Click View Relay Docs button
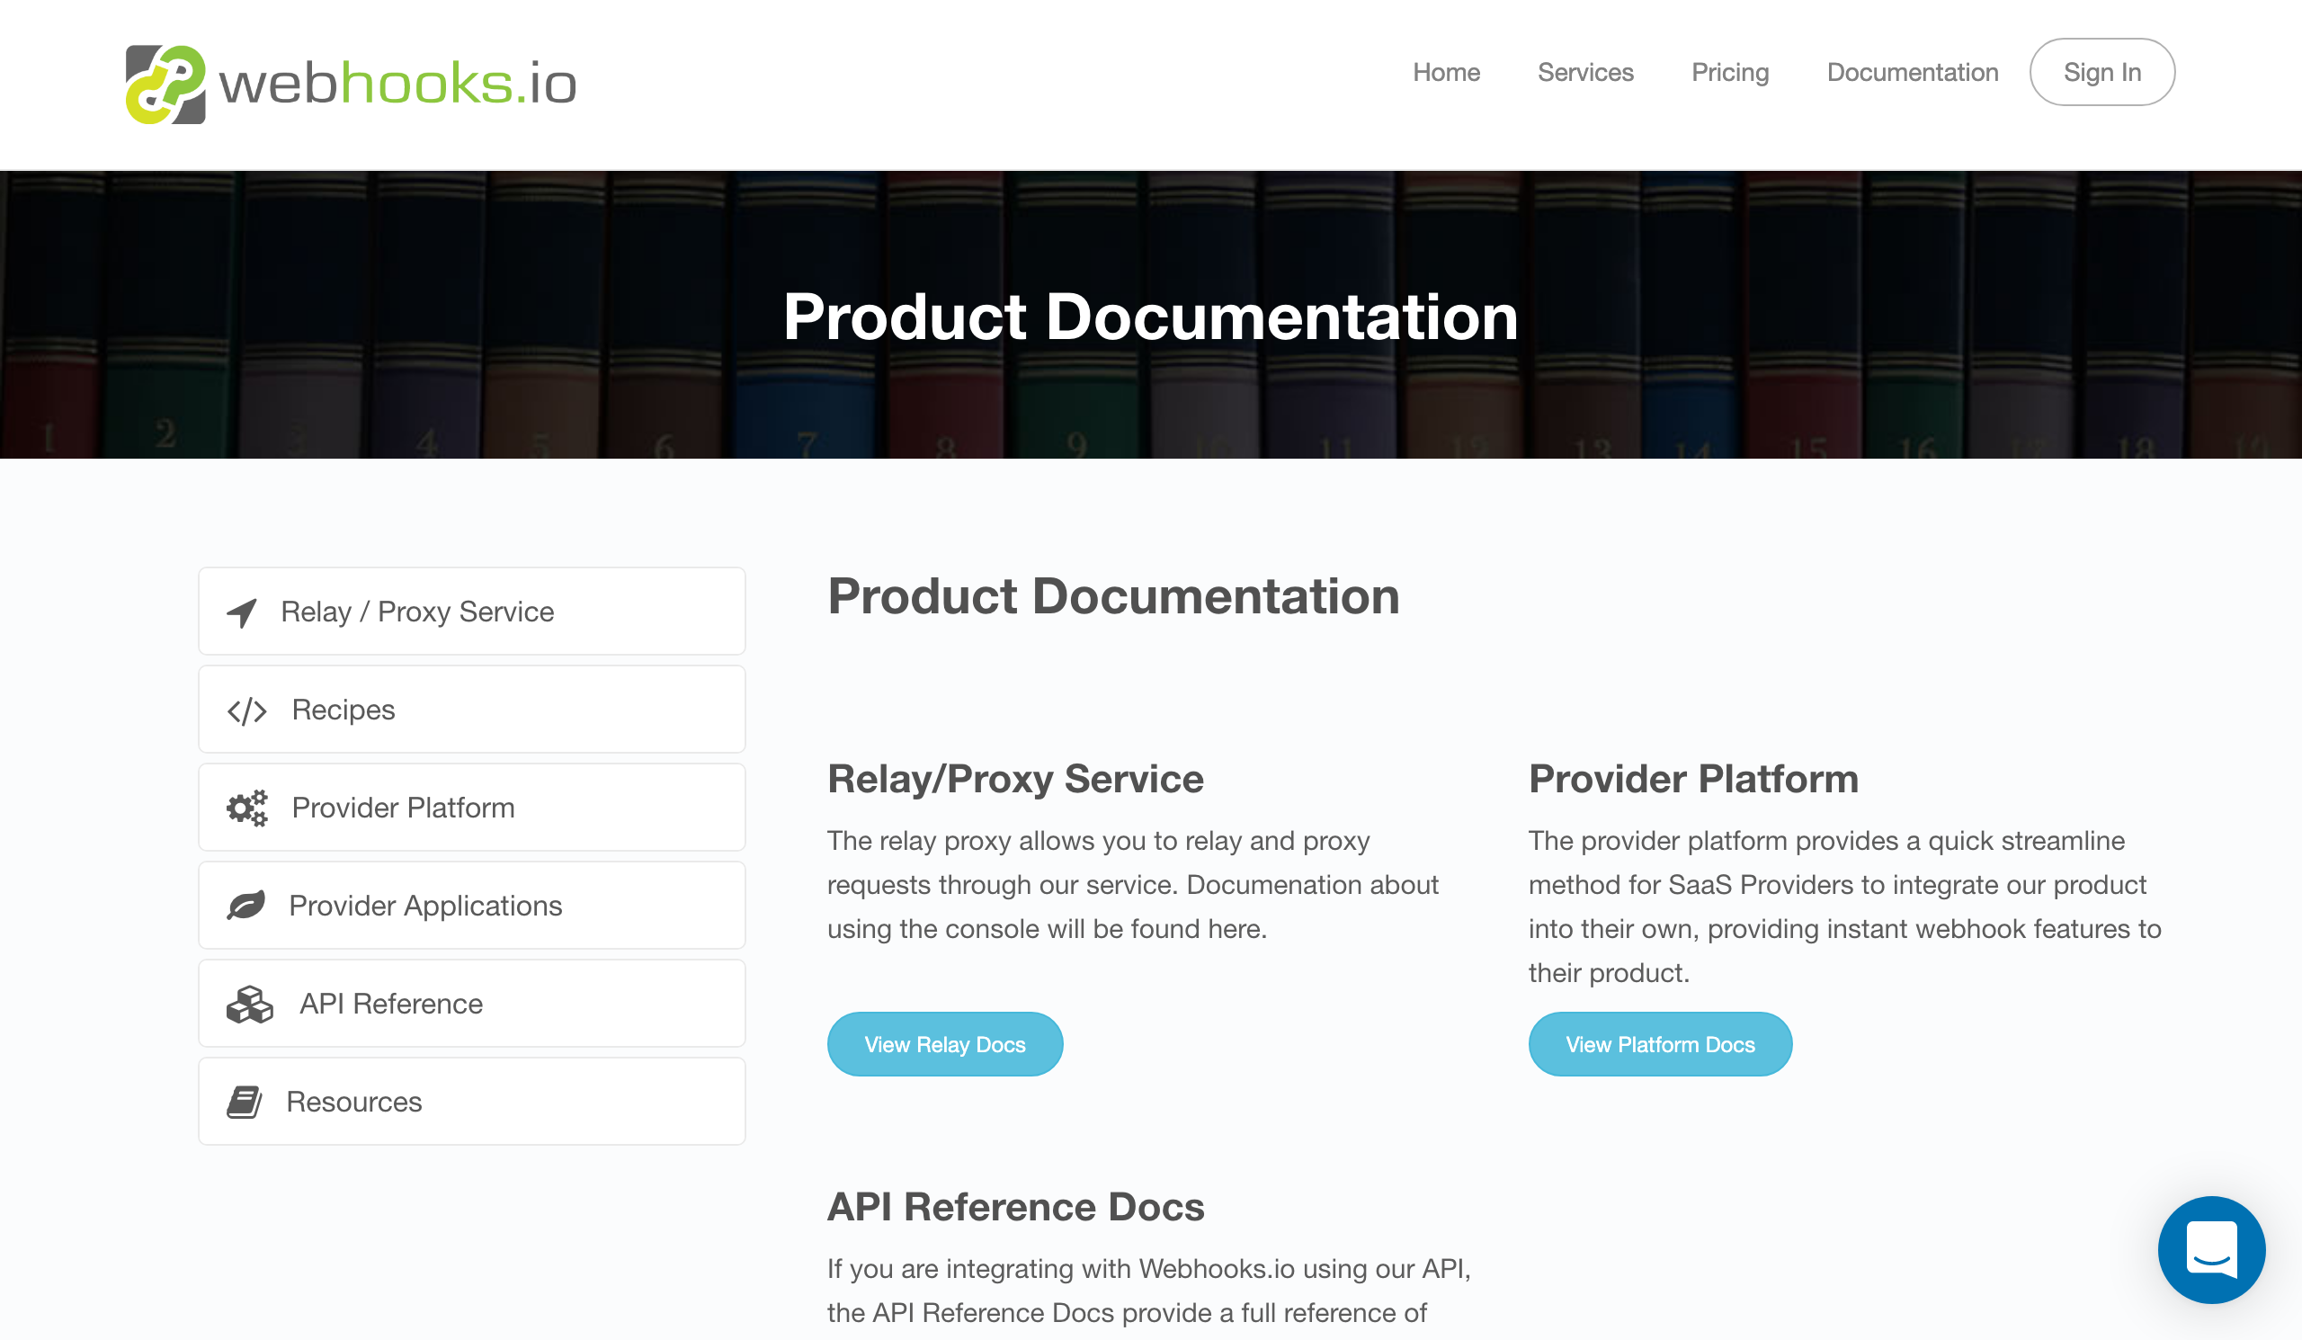2302x1340 pixels. pos(944,1044)
